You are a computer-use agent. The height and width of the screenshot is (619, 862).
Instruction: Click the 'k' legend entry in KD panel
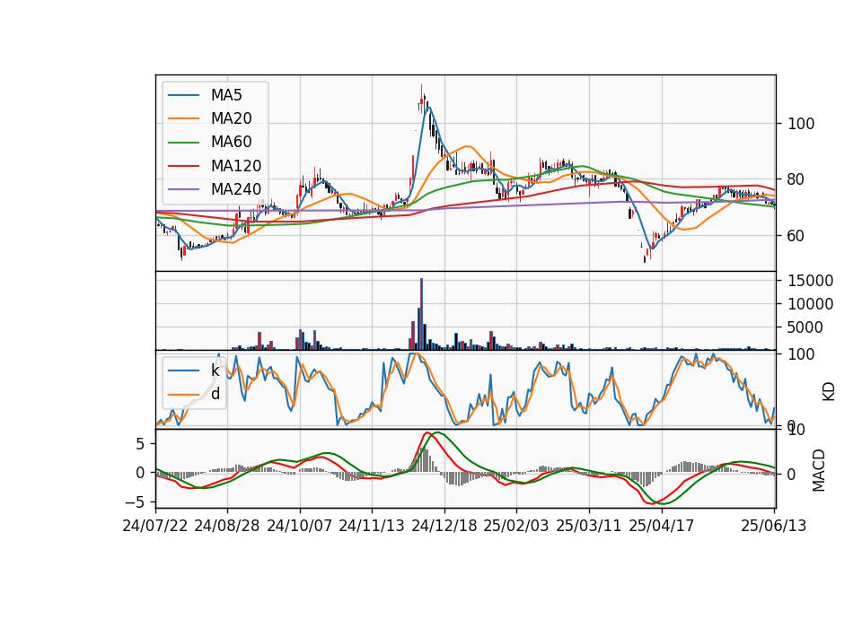pos(215,371)
